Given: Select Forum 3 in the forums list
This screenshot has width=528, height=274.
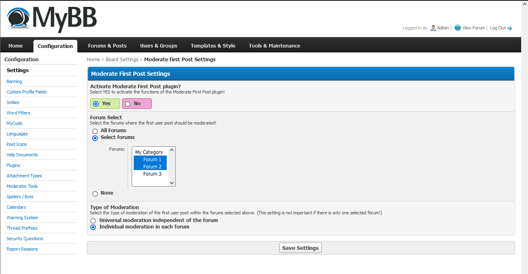Looking at the screenshot, I should pos(152,174).
